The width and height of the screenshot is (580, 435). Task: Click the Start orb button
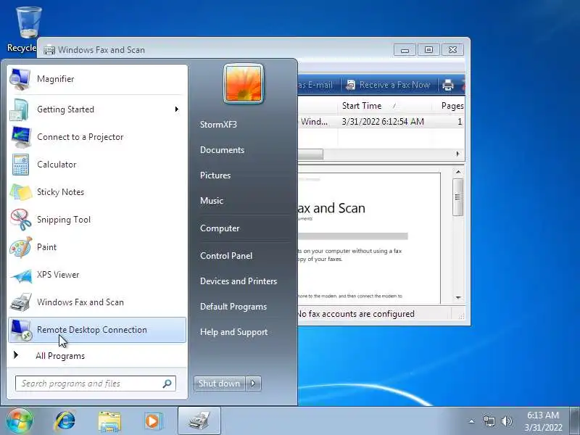click(x=19, y=421)
